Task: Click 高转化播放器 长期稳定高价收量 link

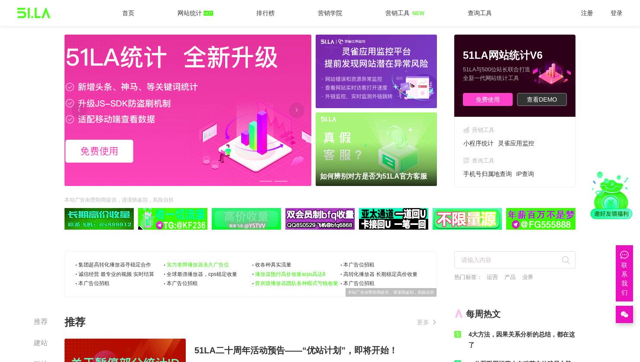Action: [380, 274]
